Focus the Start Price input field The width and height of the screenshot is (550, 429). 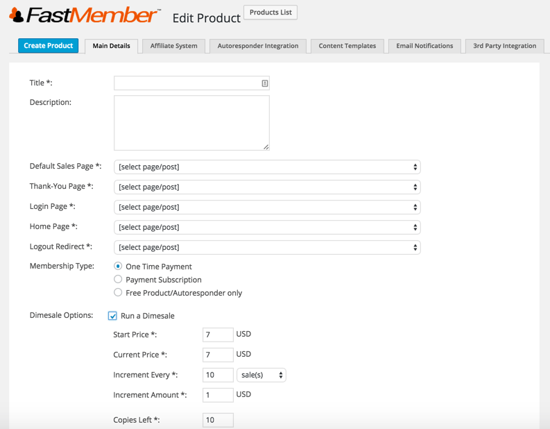(218, 335)
